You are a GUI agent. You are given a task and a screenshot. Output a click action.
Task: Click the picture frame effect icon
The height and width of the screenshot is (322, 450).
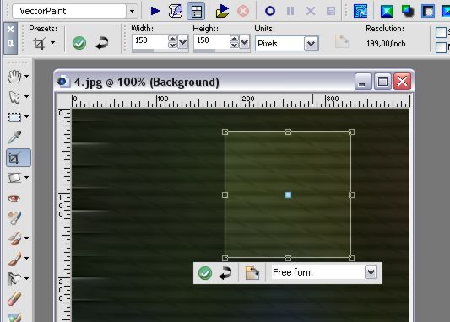tap(428, 11)
